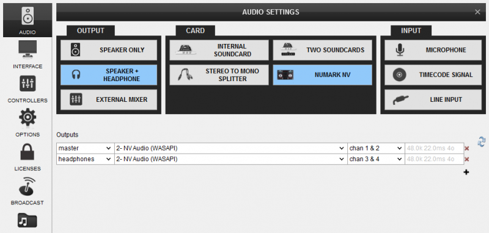Toggle the Speaker + Headphone output mode
The height and width of the screenshot is (233, 489).
click(x=109, y=75)
